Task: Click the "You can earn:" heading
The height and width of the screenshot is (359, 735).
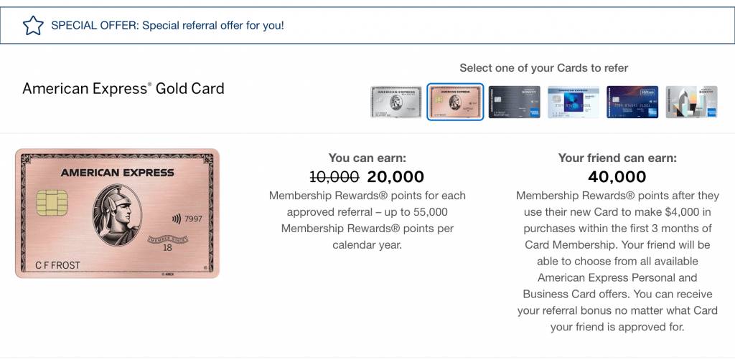Action: [367, 158]
